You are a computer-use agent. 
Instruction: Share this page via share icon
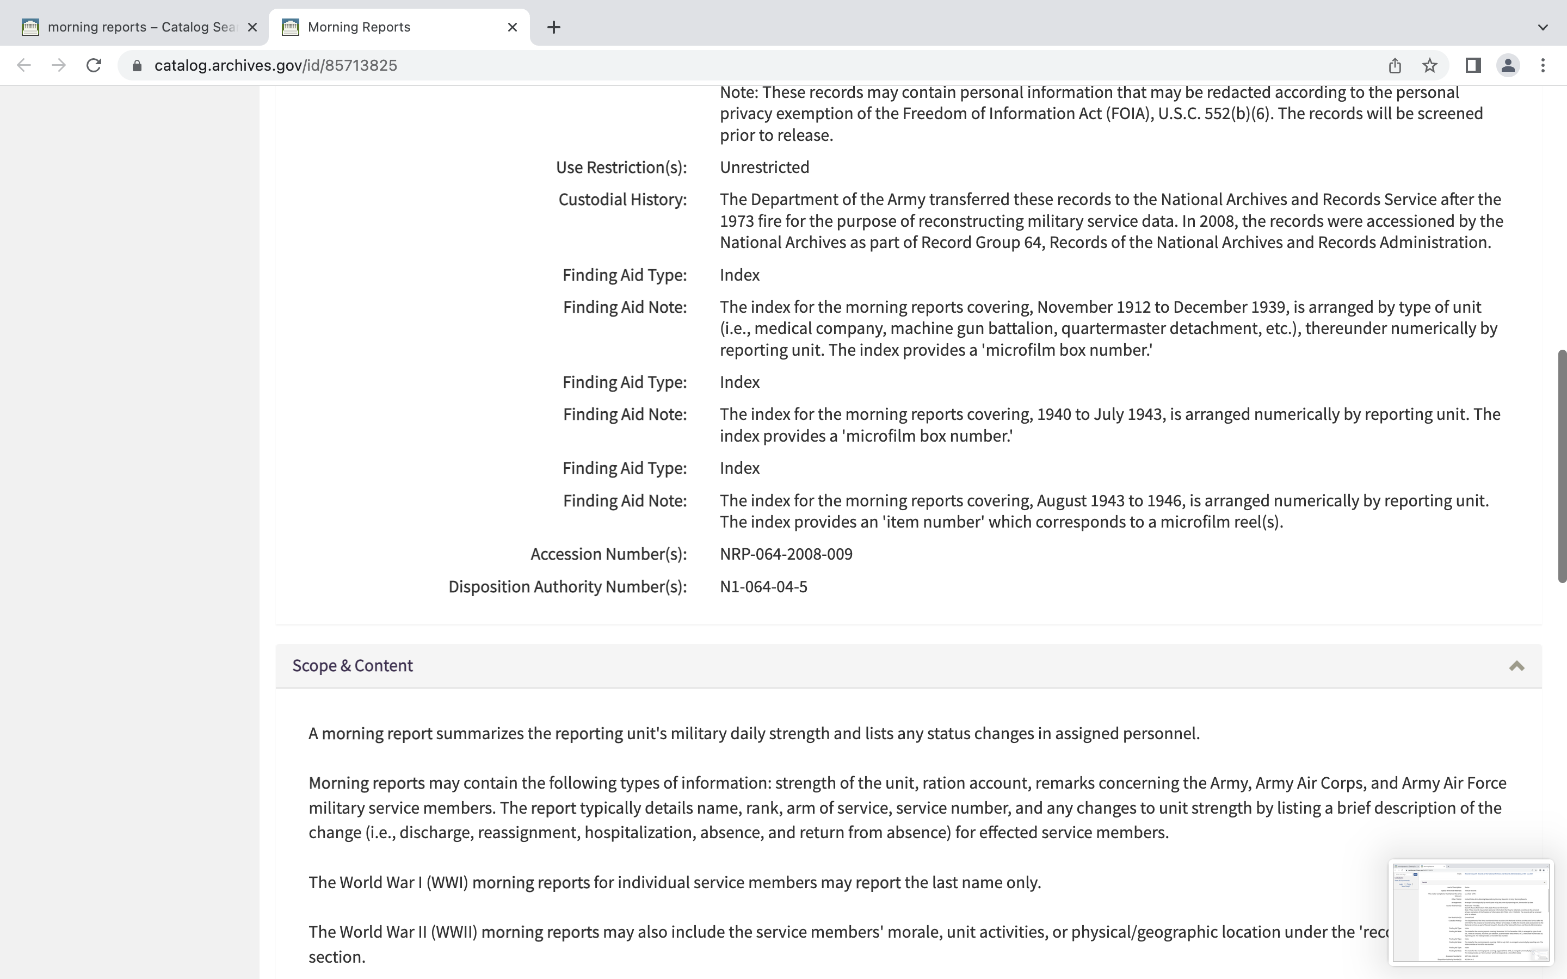[x=1395, y=65]
